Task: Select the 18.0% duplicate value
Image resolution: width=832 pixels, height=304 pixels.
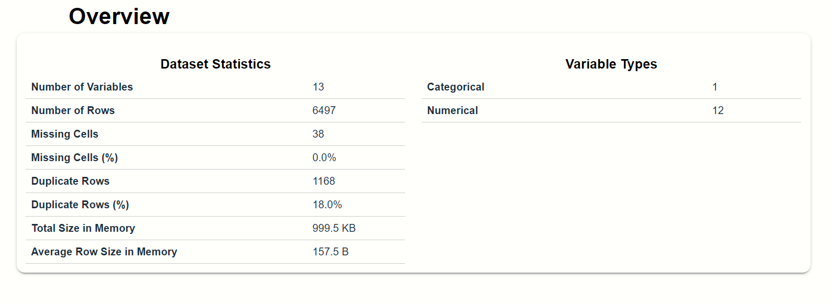Action: 327,205
